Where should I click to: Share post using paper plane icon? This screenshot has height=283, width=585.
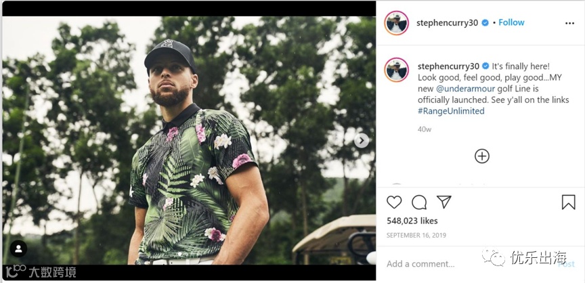pyautogui.click(x=443, y=202)
